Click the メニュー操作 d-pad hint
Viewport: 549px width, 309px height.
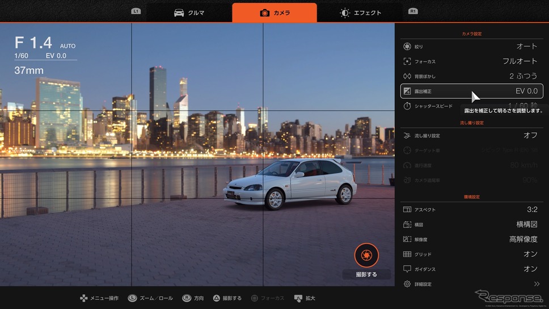pyautogui.click(x=99, y=298)
